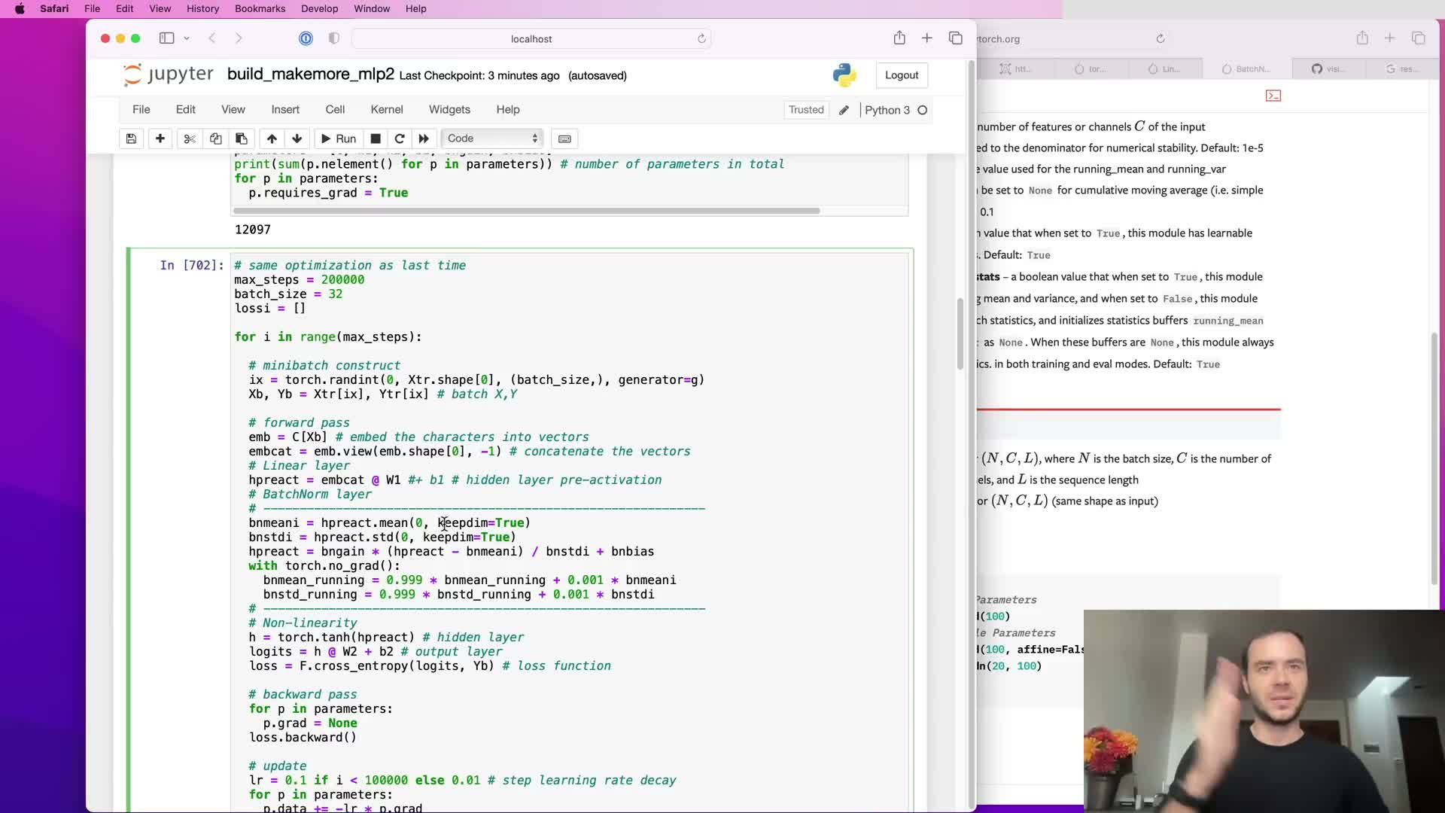Cut selected cells with scissors icon
Image resolution: width=1445 pixels, height=813 pixels.
(x=190, y=139)
